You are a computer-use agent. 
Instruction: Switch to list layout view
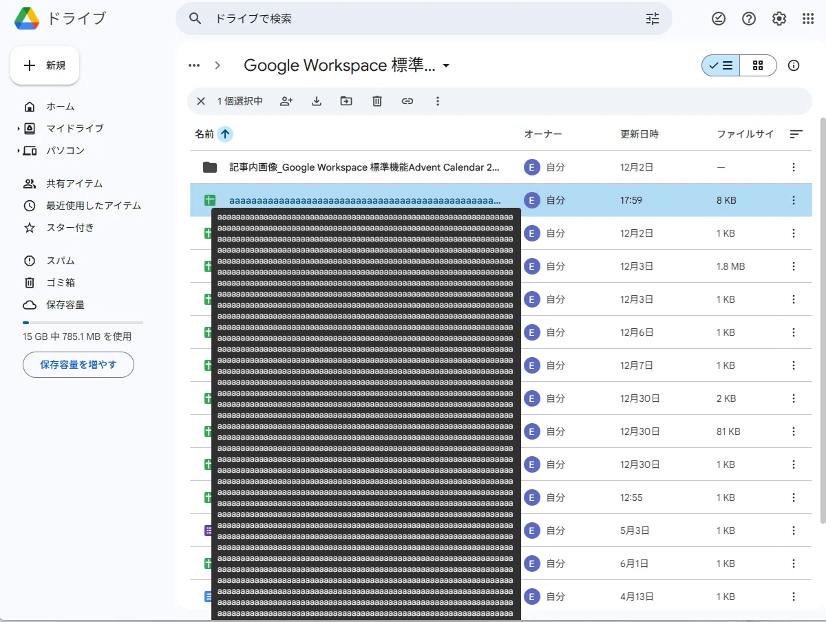721,65
